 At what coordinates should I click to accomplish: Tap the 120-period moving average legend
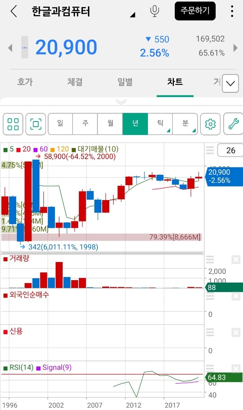(59, 149)
